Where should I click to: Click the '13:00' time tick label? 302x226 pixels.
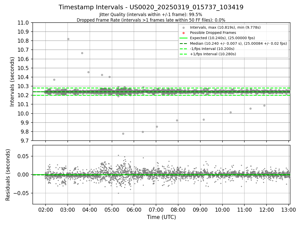click(x=289, y=210)
